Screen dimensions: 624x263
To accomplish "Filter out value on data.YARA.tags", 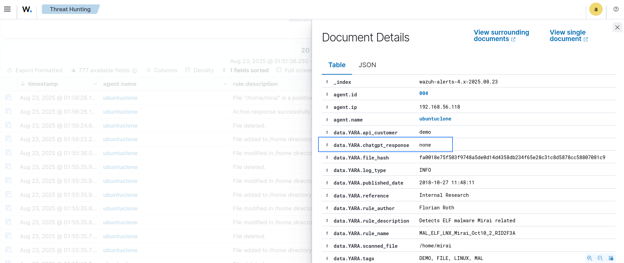I will pos(600,258).
